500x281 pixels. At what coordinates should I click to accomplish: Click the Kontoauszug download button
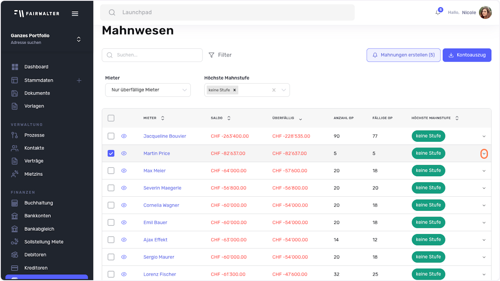(467, 55)
